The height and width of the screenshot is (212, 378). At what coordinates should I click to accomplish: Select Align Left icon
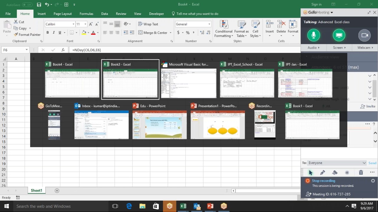pos(105,33)
